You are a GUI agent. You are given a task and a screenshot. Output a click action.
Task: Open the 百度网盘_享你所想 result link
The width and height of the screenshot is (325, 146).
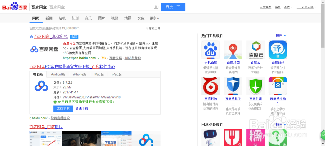[x=51, y=37]
